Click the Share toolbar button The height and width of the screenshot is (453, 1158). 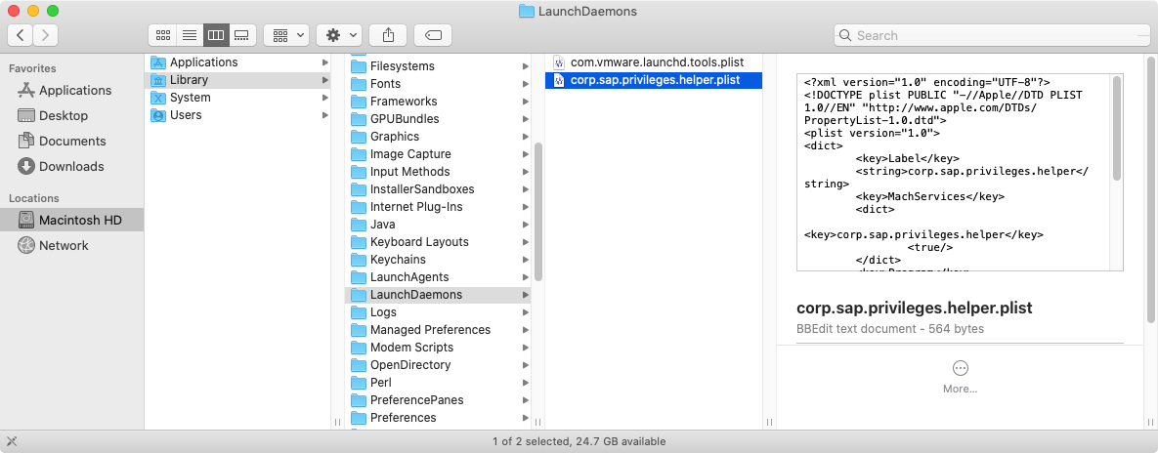[388, 35]
